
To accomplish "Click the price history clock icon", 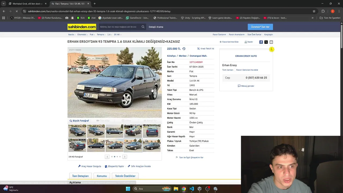I will point(184,49).
